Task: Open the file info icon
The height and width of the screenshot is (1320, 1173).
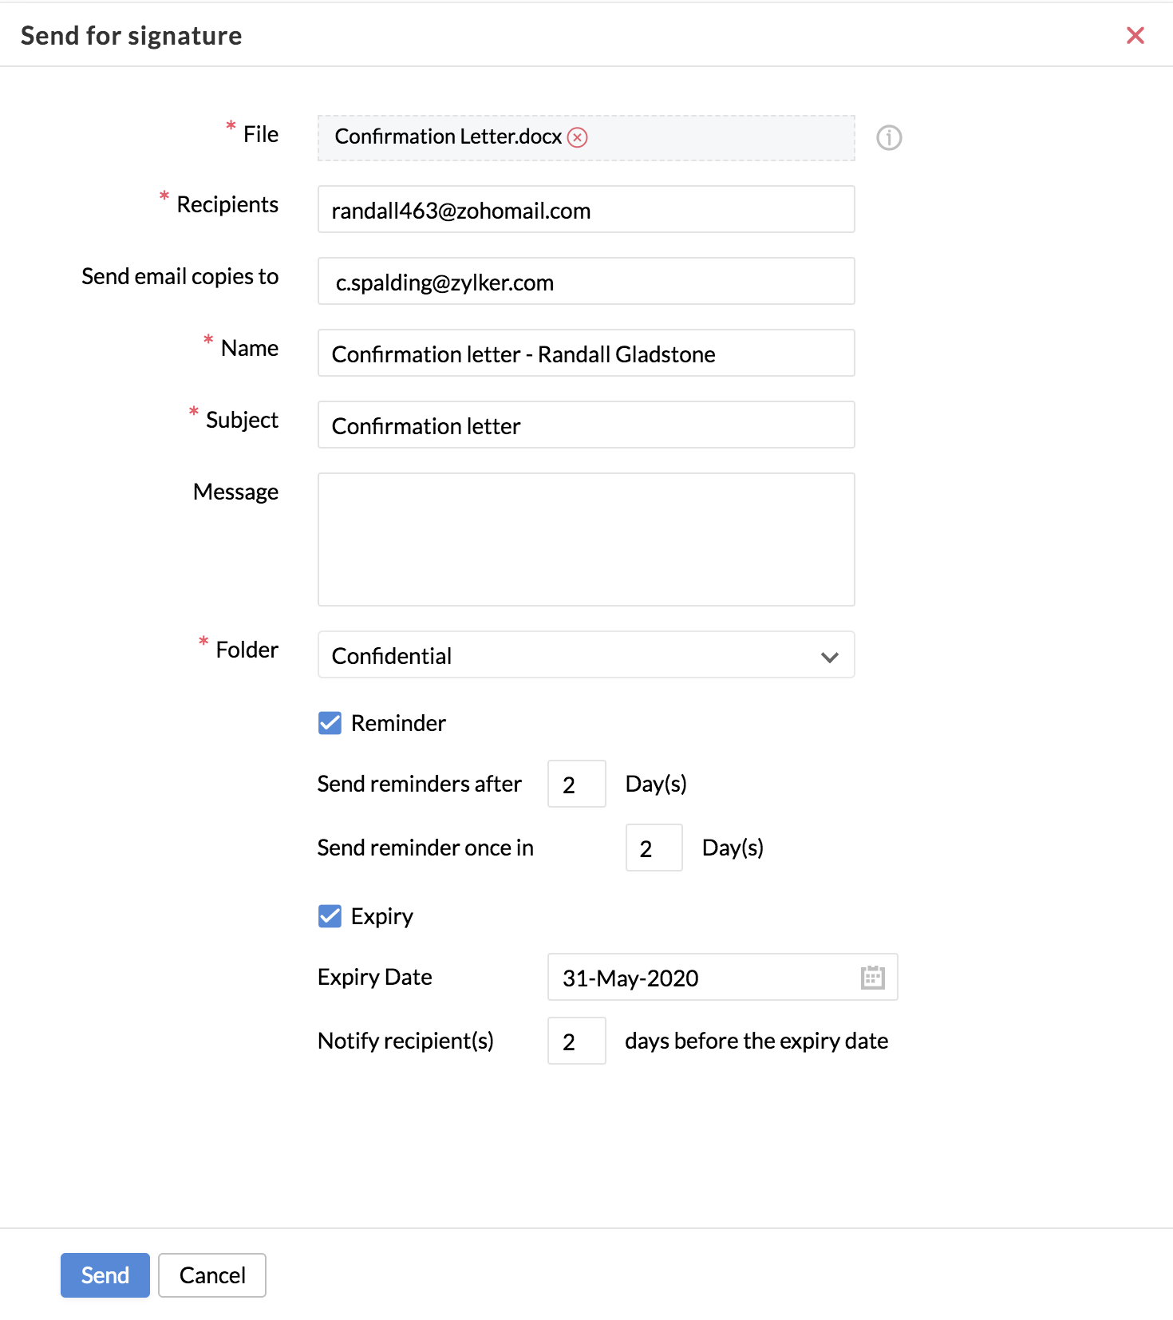Action: point(889,137)
